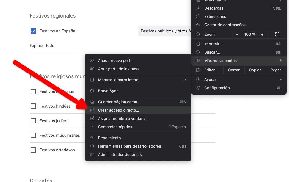Click the chevron beside Comandos rápidos
Viewport: 289px width, 182px height.
[92, 127]
